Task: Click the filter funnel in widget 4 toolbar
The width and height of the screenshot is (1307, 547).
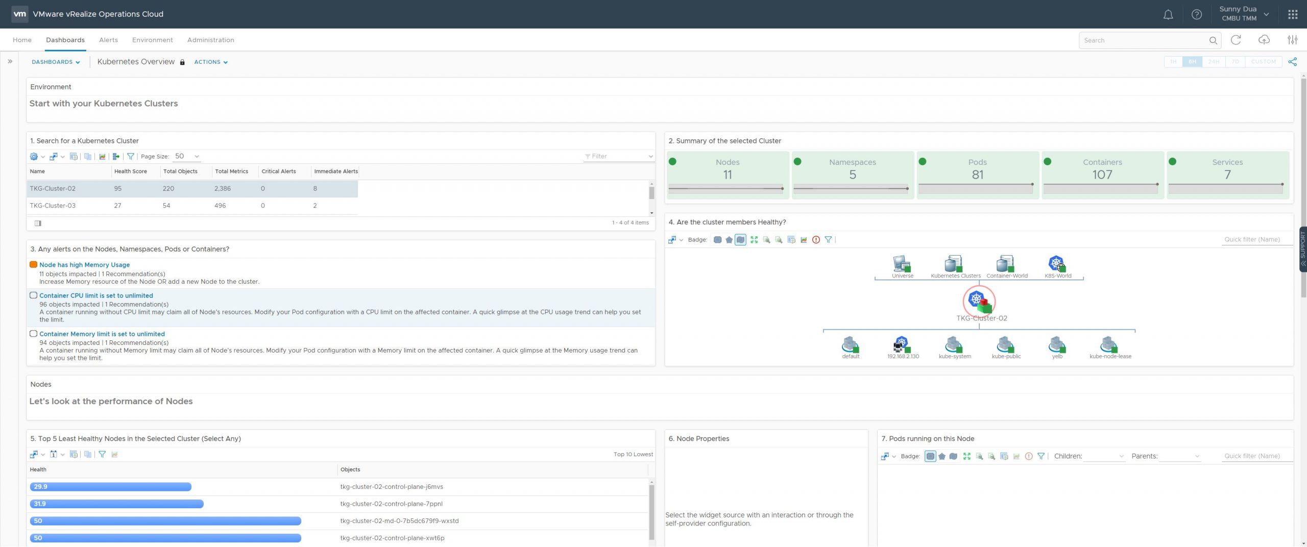Action: (x=828, y=240)
